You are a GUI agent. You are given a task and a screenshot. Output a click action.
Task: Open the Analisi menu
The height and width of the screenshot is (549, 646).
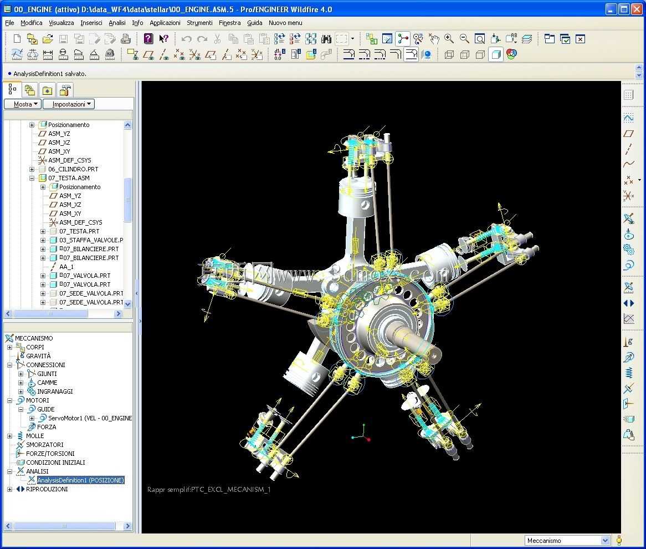(x=117, y=23)
